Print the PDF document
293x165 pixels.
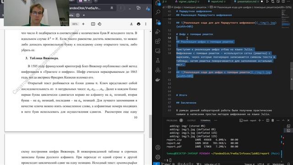[x=138, y=24]
